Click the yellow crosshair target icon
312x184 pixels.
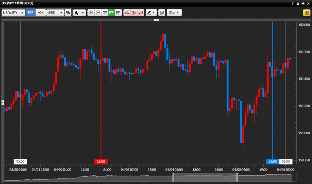pos(306,13)
